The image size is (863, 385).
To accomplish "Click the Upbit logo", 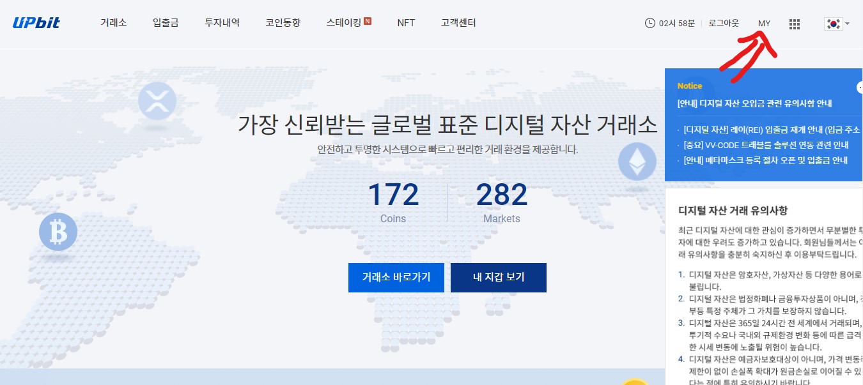I will (36, 22).
